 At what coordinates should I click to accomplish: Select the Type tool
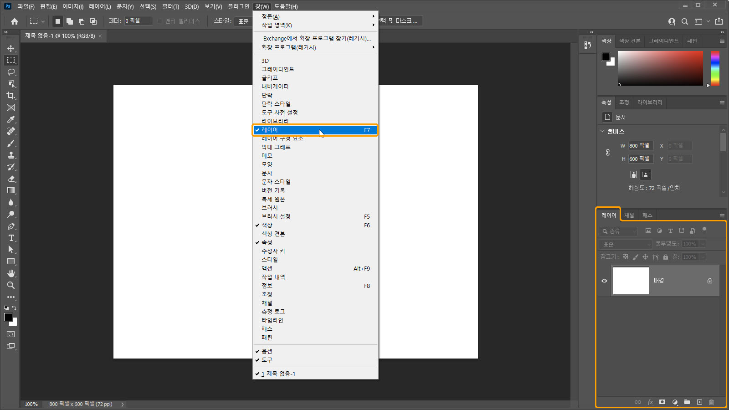click(11, 238)
